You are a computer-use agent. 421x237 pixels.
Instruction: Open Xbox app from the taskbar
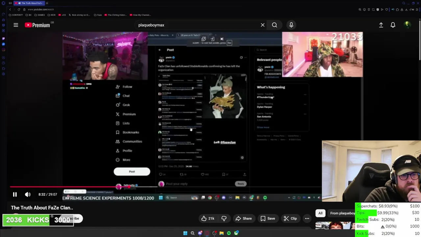[236, 233]
